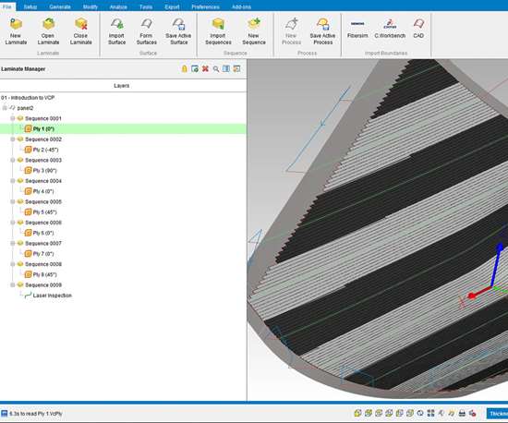Click the '6.3s to read Ply 1.VcPly' status message
The height and width of the screenshot is (423, 508).
(x=36, y=414)
